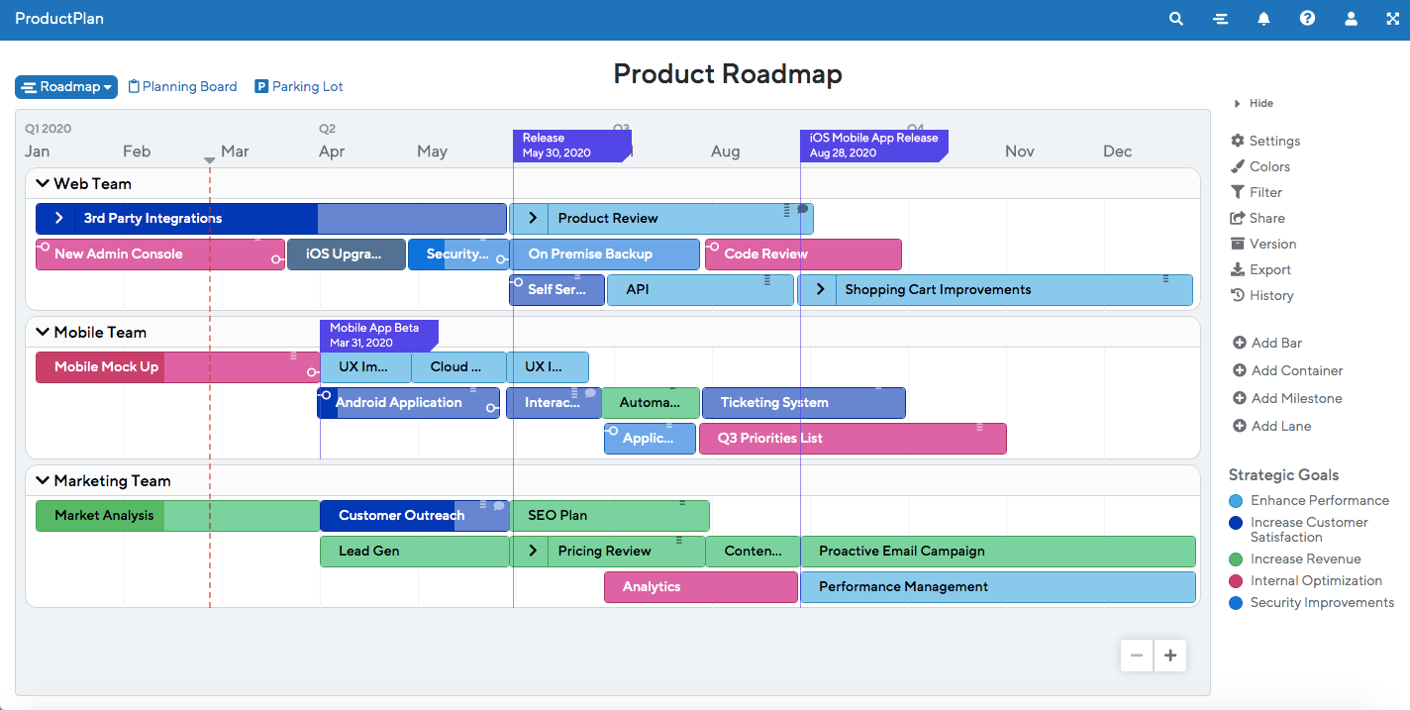Collapse the Mobile Team lane
Image resolution: width=1410 pixels, height=710 pixels.
click(43, 332)
